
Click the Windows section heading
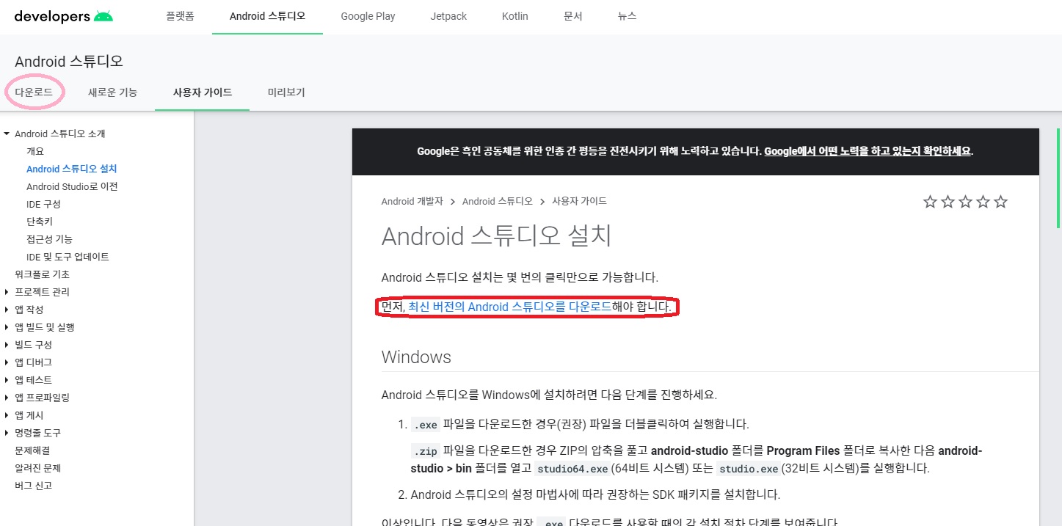coord(416,357)
